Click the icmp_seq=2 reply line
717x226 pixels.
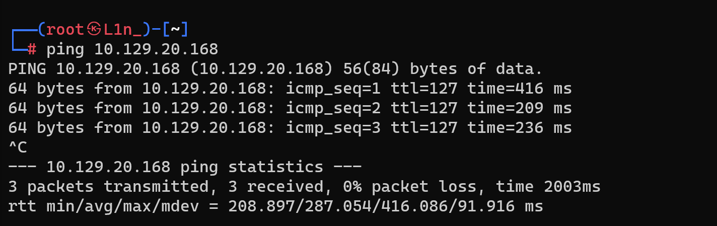[x=290, y=108]
